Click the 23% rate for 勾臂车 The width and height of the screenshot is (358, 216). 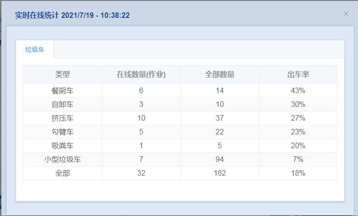point(298,132)
